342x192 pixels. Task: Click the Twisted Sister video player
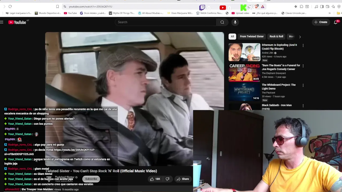(134, 99)
